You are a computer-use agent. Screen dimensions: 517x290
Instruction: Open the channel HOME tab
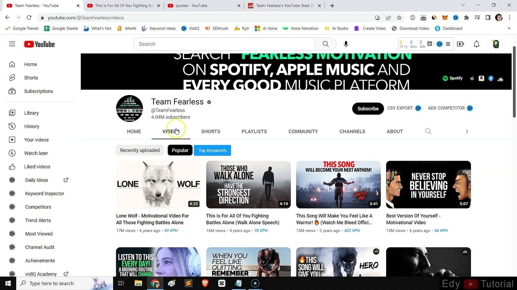pyautogui.click(x=134, y=131)
